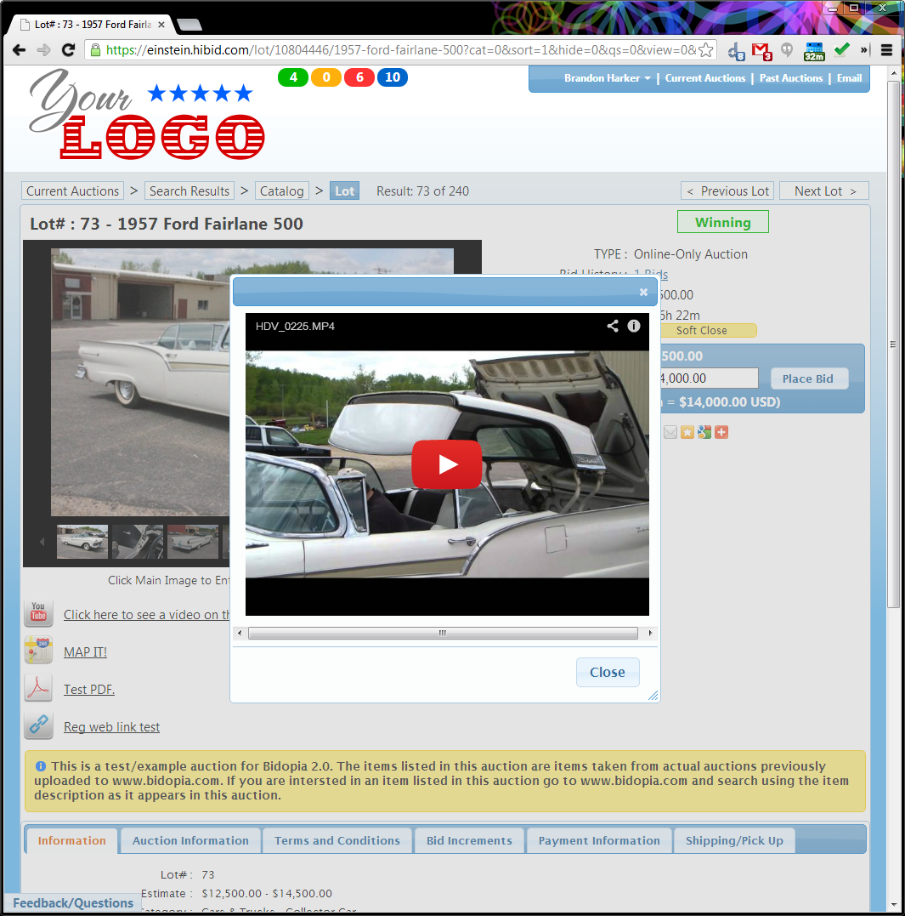Click the quote bubble extension icon

tap(787, 50)
